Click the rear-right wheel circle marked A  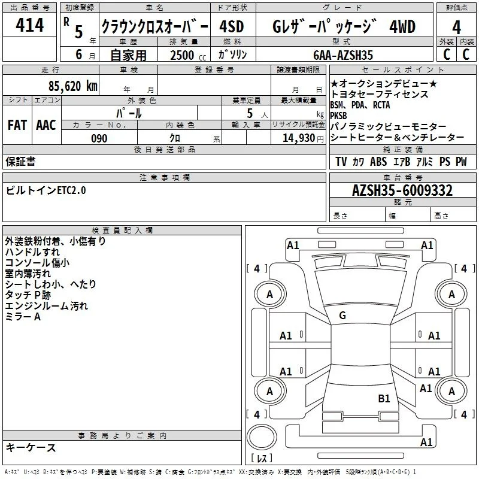coord(451,392)
